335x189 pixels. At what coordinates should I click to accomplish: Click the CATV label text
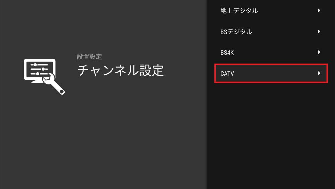pos(227,74)
